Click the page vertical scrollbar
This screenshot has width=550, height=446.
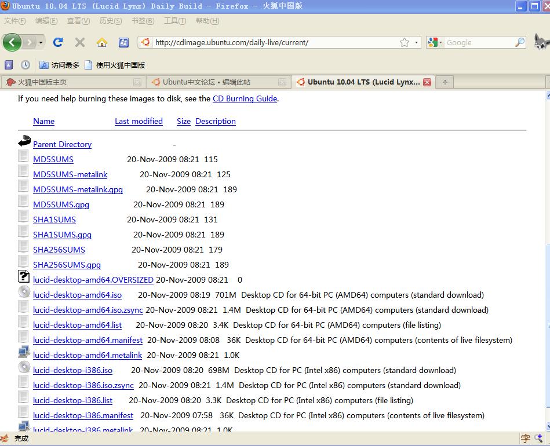pos(548,261)
